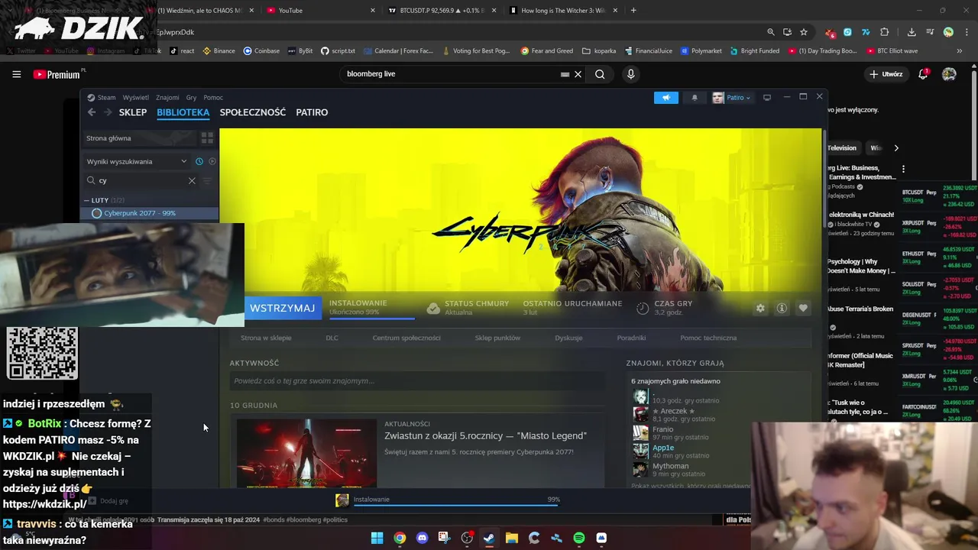Click the bottom Instalowanie download progress bar
Screen dimensions: 978x550
(x=456, y=504)
